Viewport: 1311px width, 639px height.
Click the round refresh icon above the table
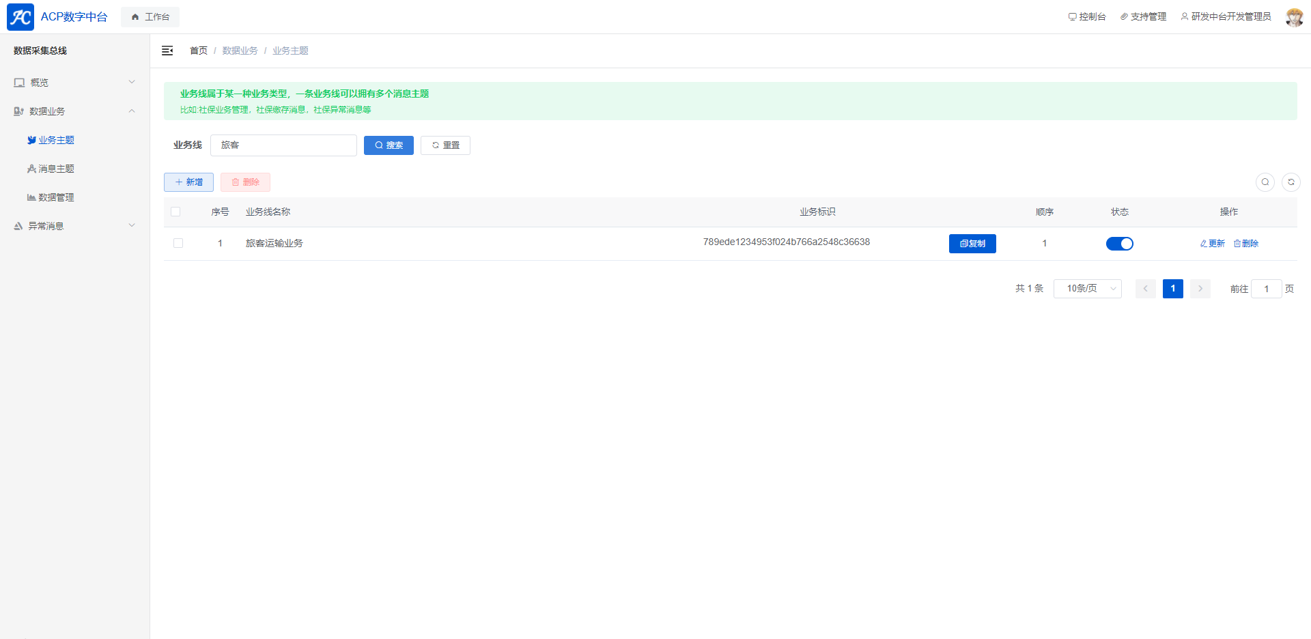(x=1291, y=182)
